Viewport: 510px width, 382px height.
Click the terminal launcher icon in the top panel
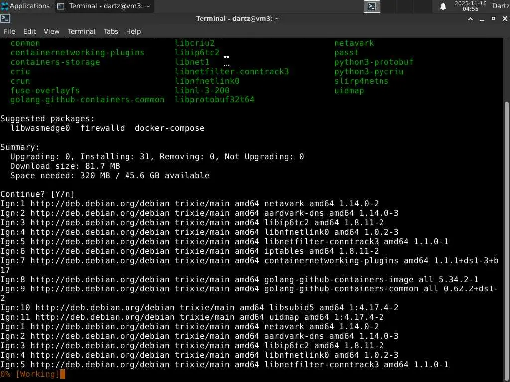(372, 6)
